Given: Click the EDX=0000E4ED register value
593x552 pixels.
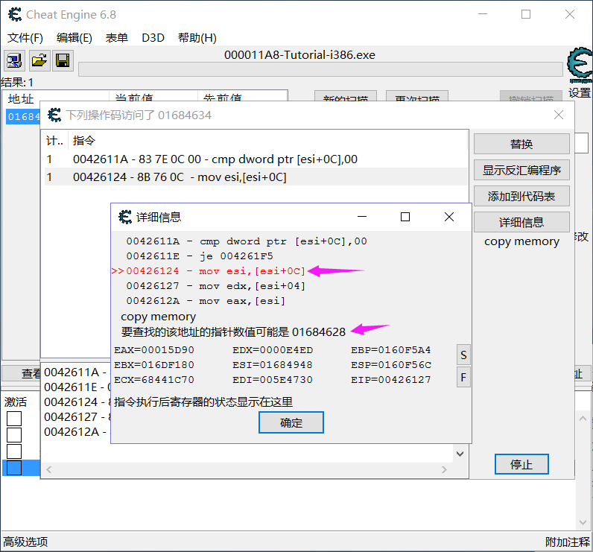Looking at the screenshot, I should [x=273, y=350].
